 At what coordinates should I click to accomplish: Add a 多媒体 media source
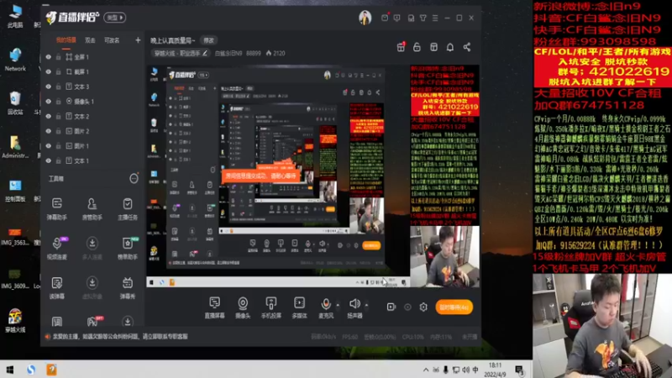click(x=299, y=307)
